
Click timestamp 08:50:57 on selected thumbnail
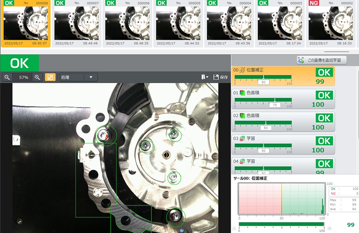[39, 43]
